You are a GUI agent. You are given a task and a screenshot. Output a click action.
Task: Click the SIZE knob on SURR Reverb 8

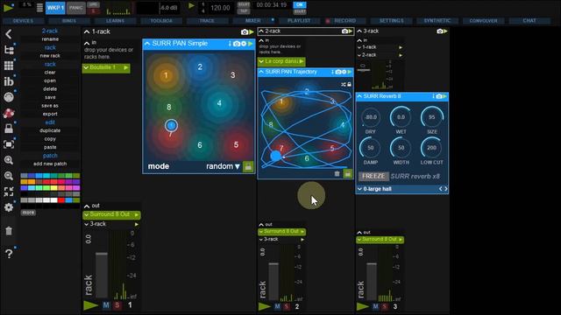click(432, 117)
